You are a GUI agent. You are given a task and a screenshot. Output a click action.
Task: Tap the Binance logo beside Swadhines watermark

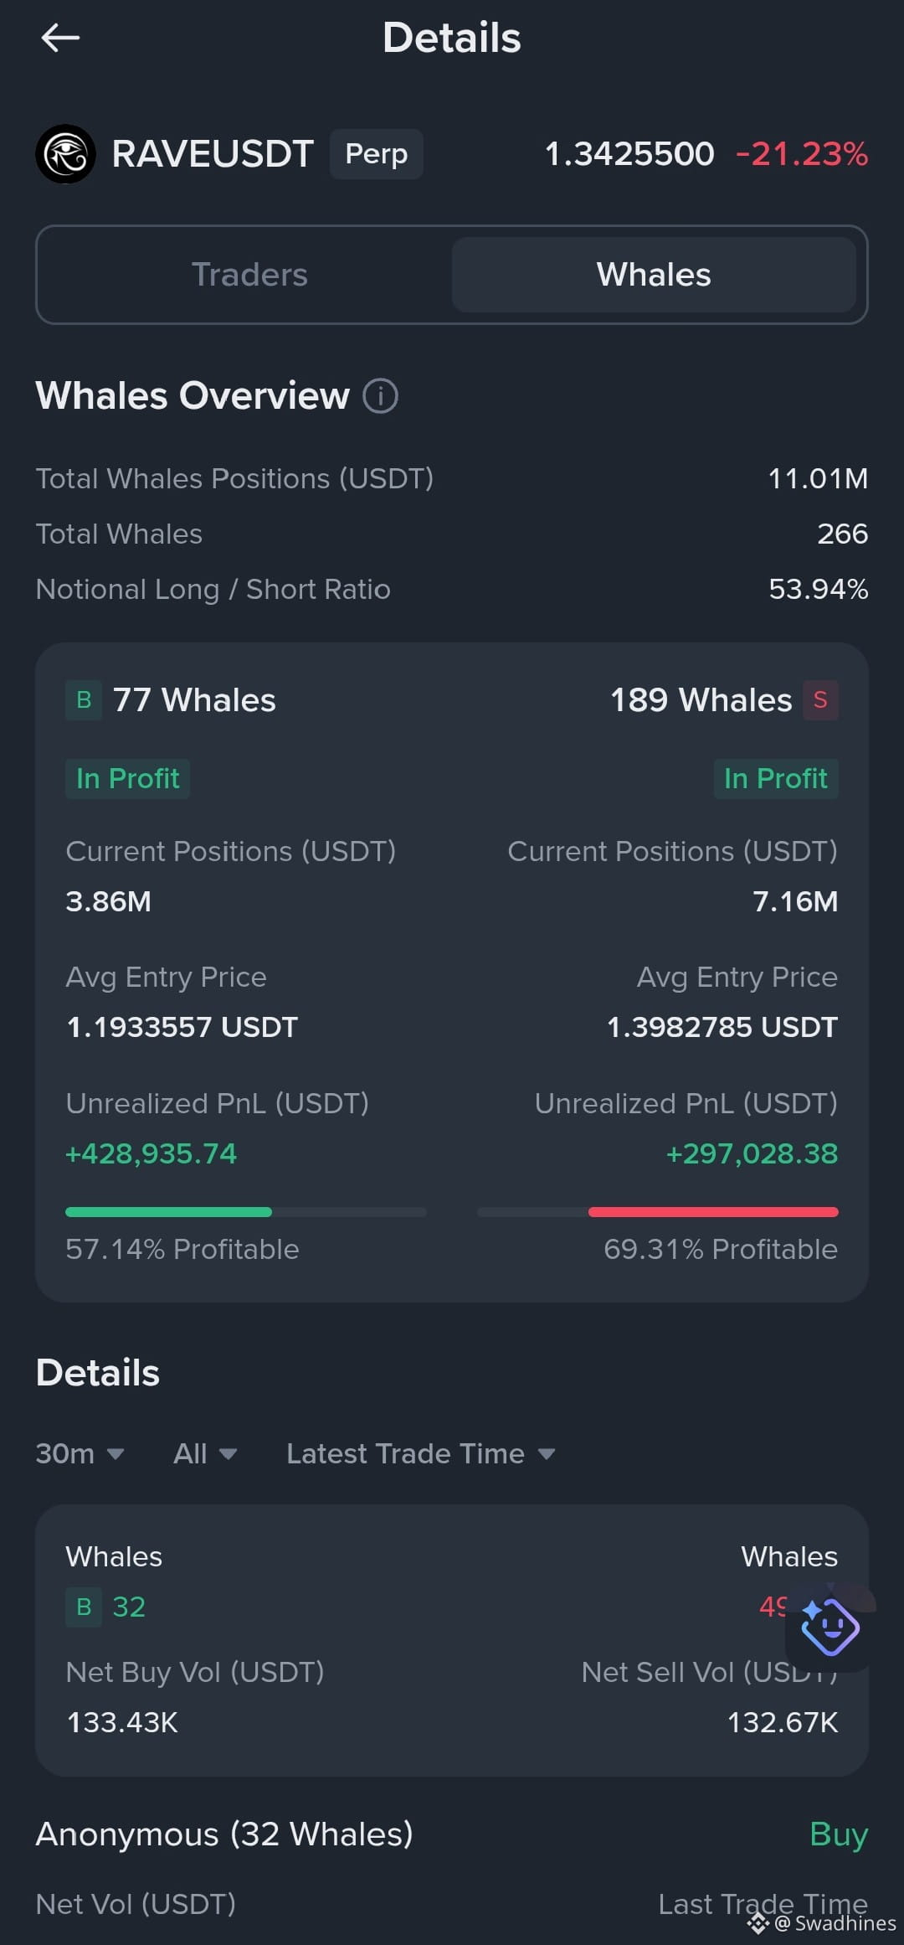tap(758, 1923)
